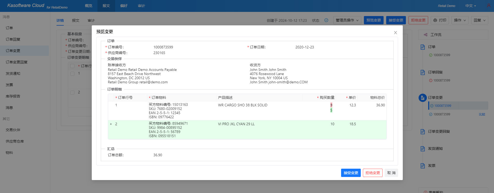This screenshot has height=193, width=494.
Task: Click the 状态 status check icon
Action: [326, 20]
